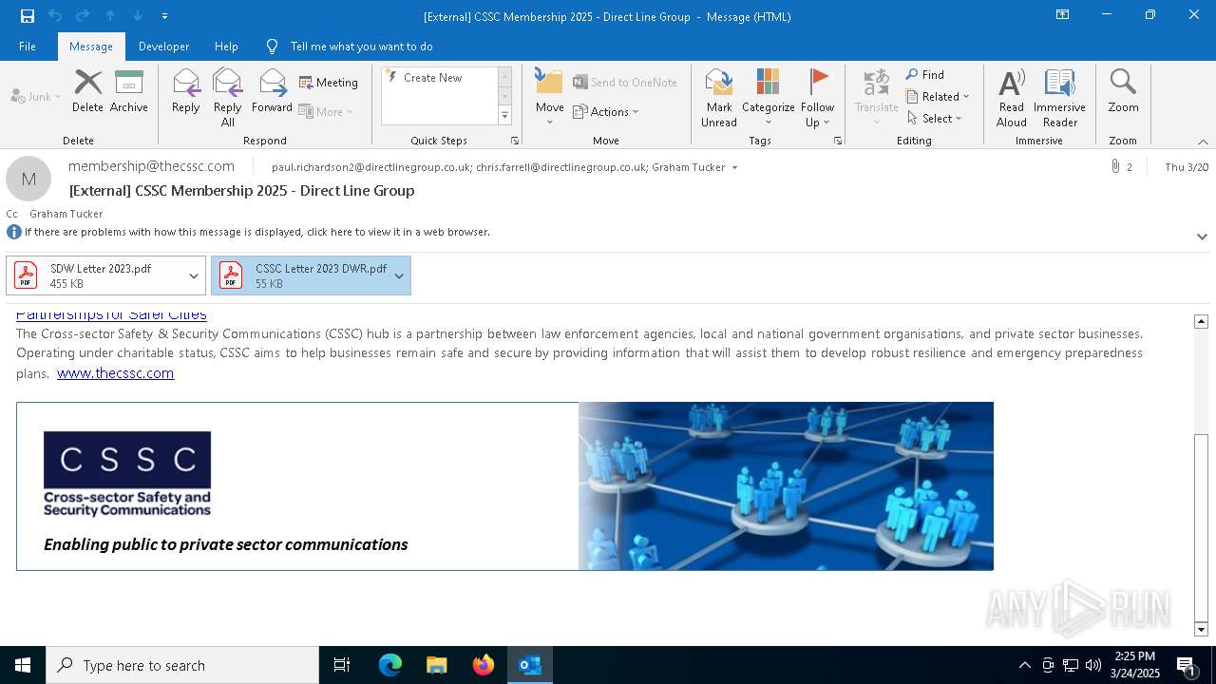Open Quick Steps dialog launcher
The width and height of the screenshot is (1216, 684).
pyautogui.click(x=515, y=141)
